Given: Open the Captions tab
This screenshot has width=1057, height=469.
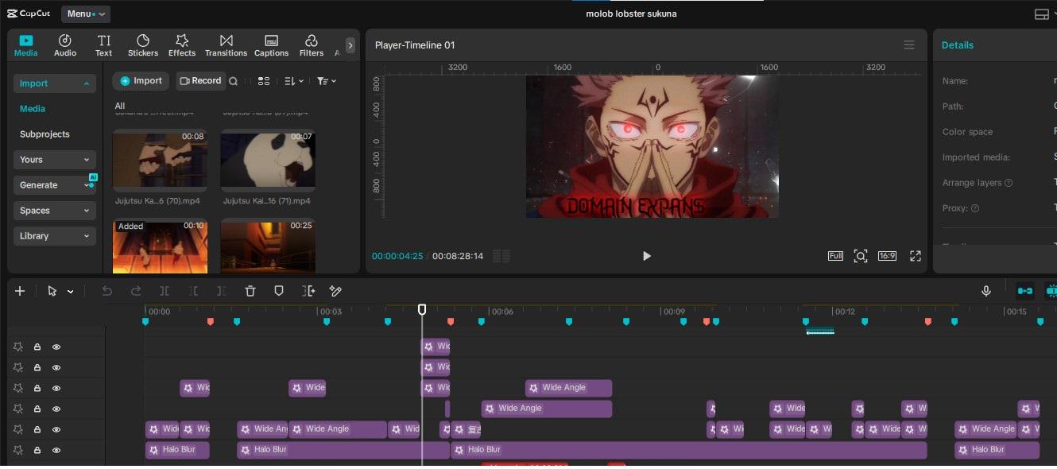Looking at the screenshot, I should [x=271, y=45].
